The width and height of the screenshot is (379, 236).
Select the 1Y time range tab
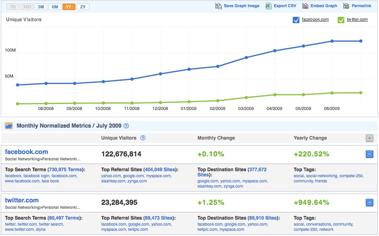pyautogui.click(x=69, y=7)
